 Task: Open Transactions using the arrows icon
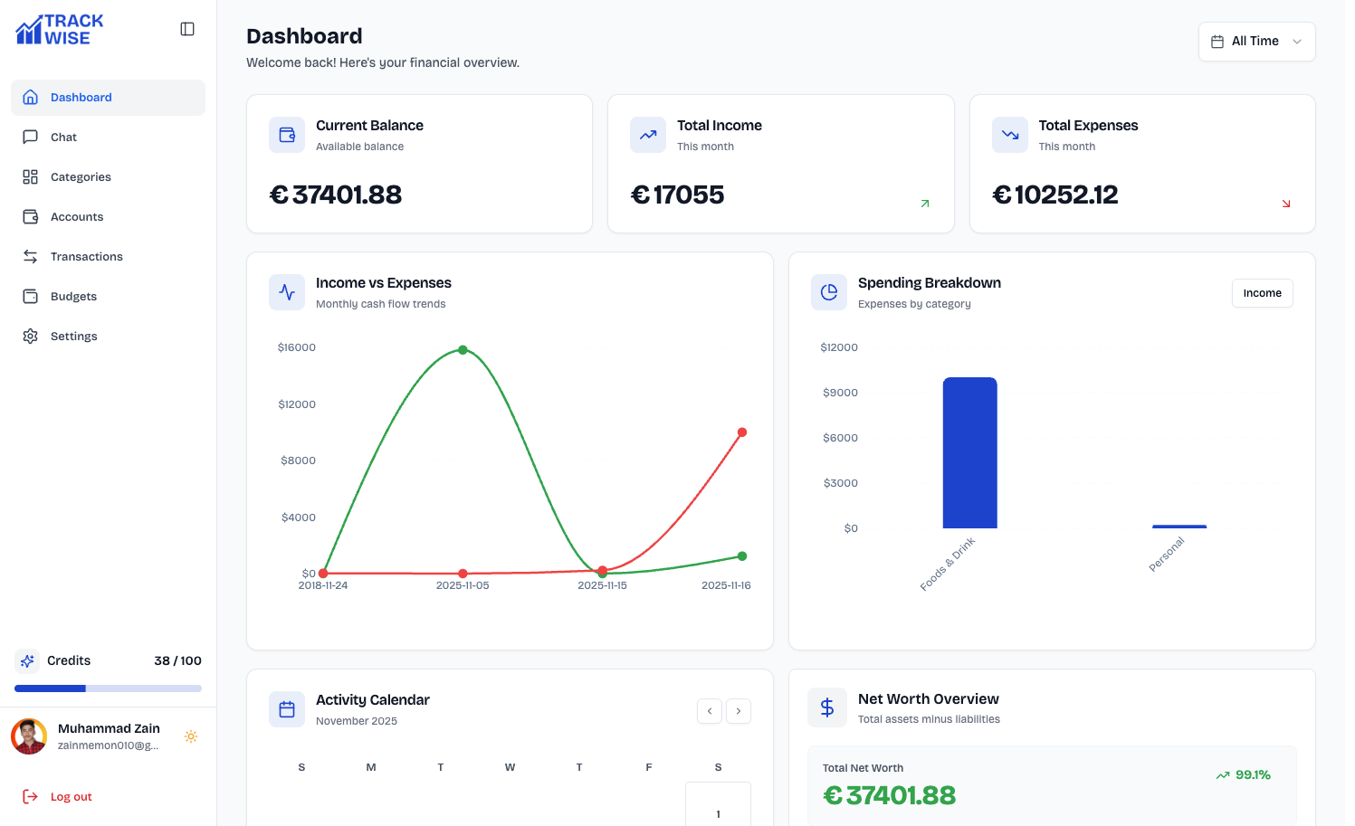point(30,256)
